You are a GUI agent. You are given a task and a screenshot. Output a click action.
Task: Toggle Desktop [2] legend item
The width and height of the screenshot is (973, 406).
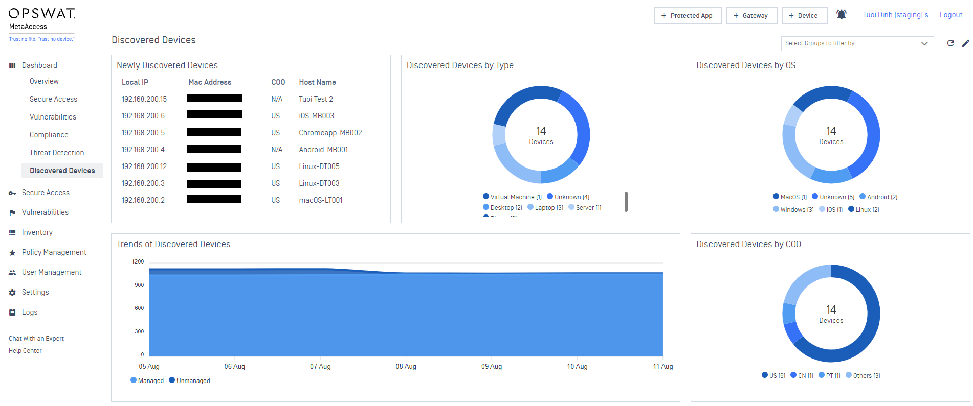[502, 207]
